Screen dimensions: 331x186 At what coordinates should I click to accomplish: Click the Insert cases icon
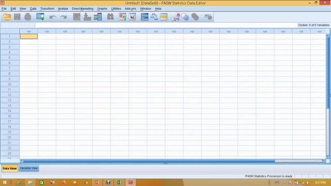coord(122,17)
